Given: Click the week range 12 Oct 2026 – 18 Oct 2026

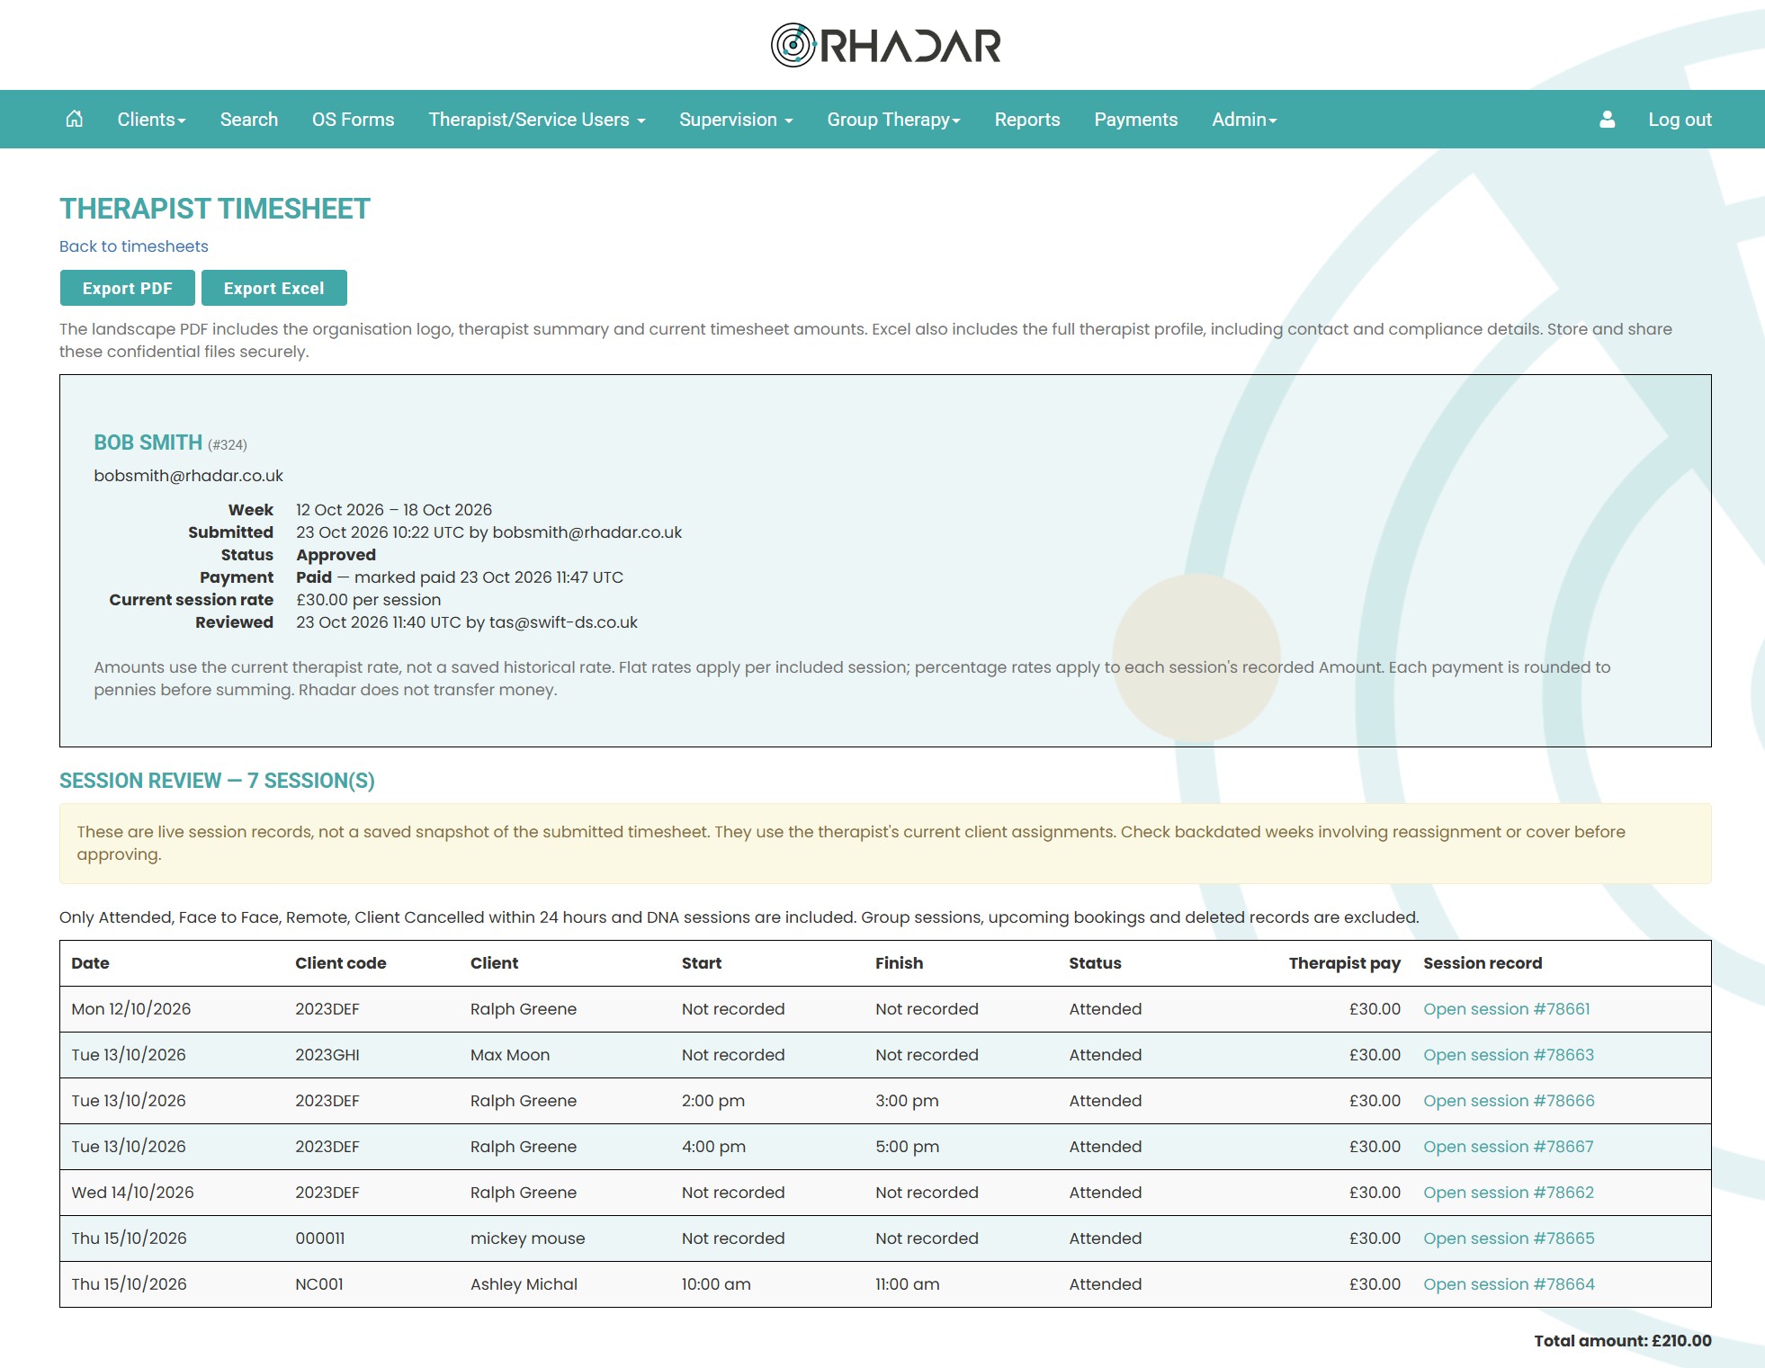Looking at the screenshot, I should point(394,510).
